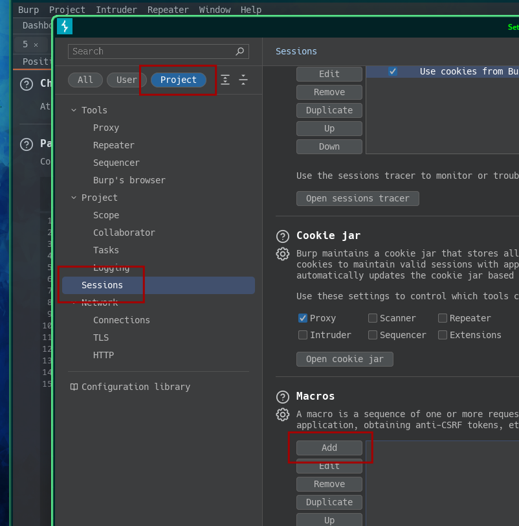Click Open sessions tracer

[357, 198]
